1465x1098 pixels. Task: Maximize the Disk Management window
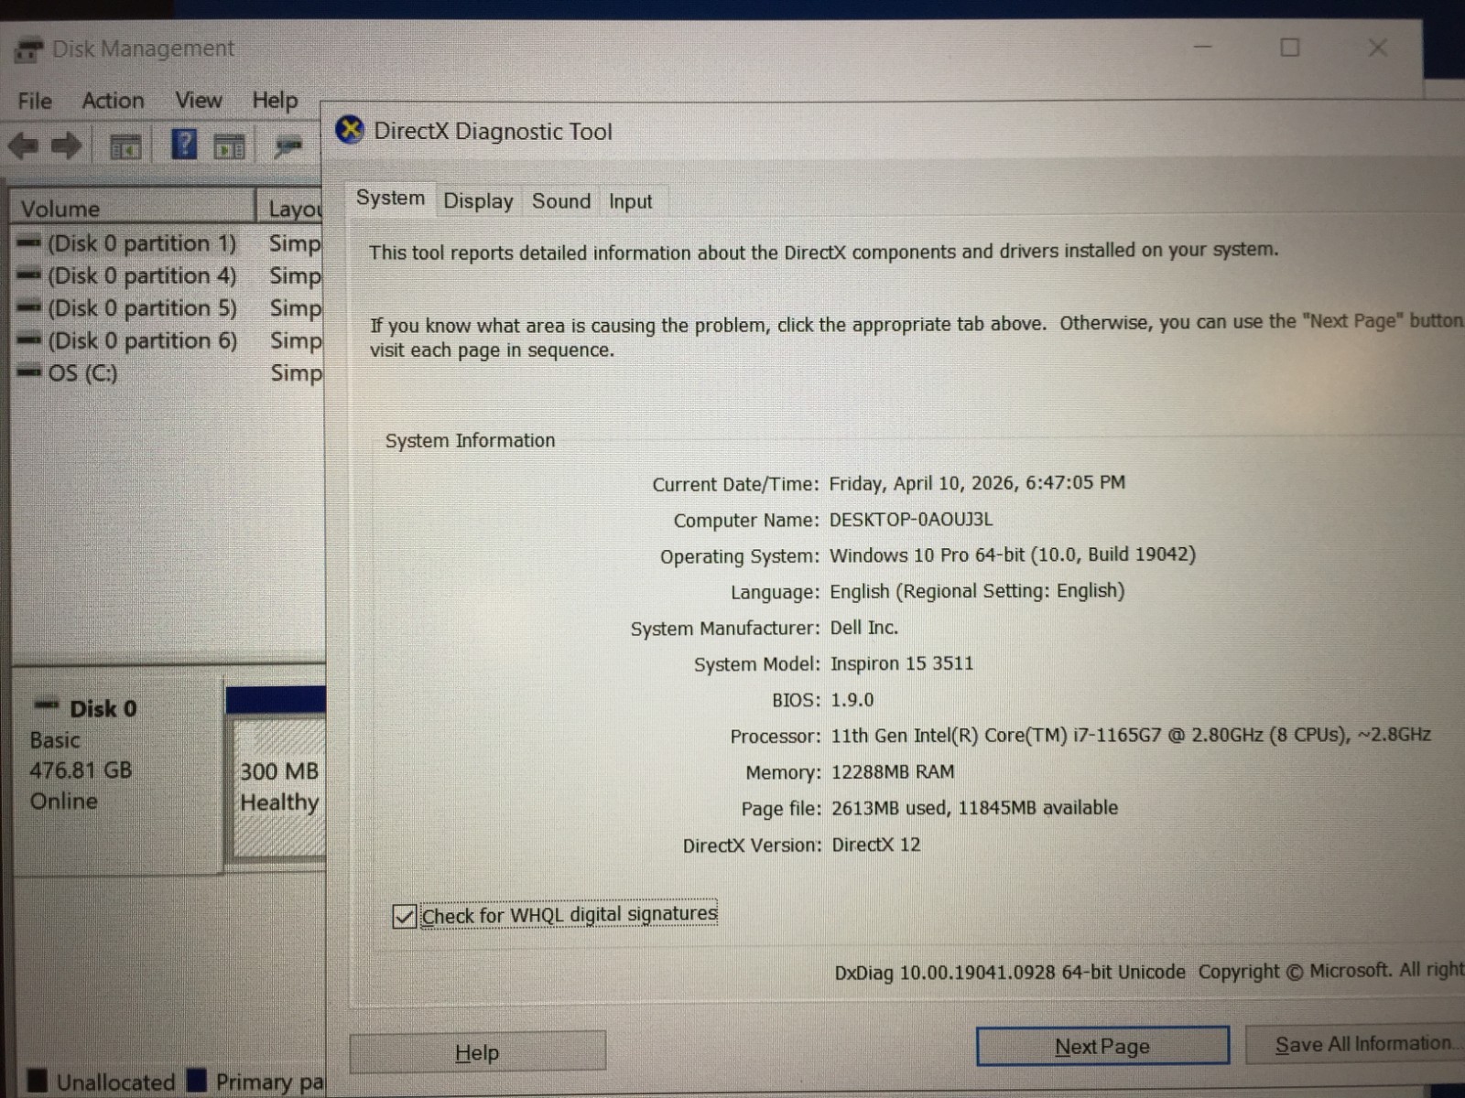tap(1290, 48)
